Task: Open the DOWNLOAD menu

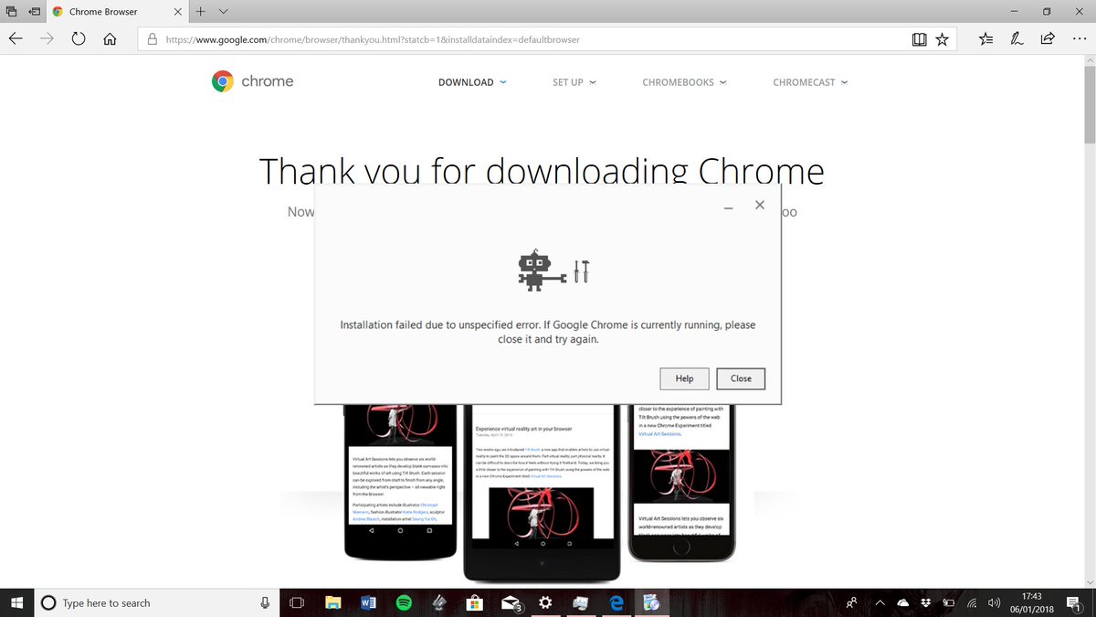Action: [472, 82]
